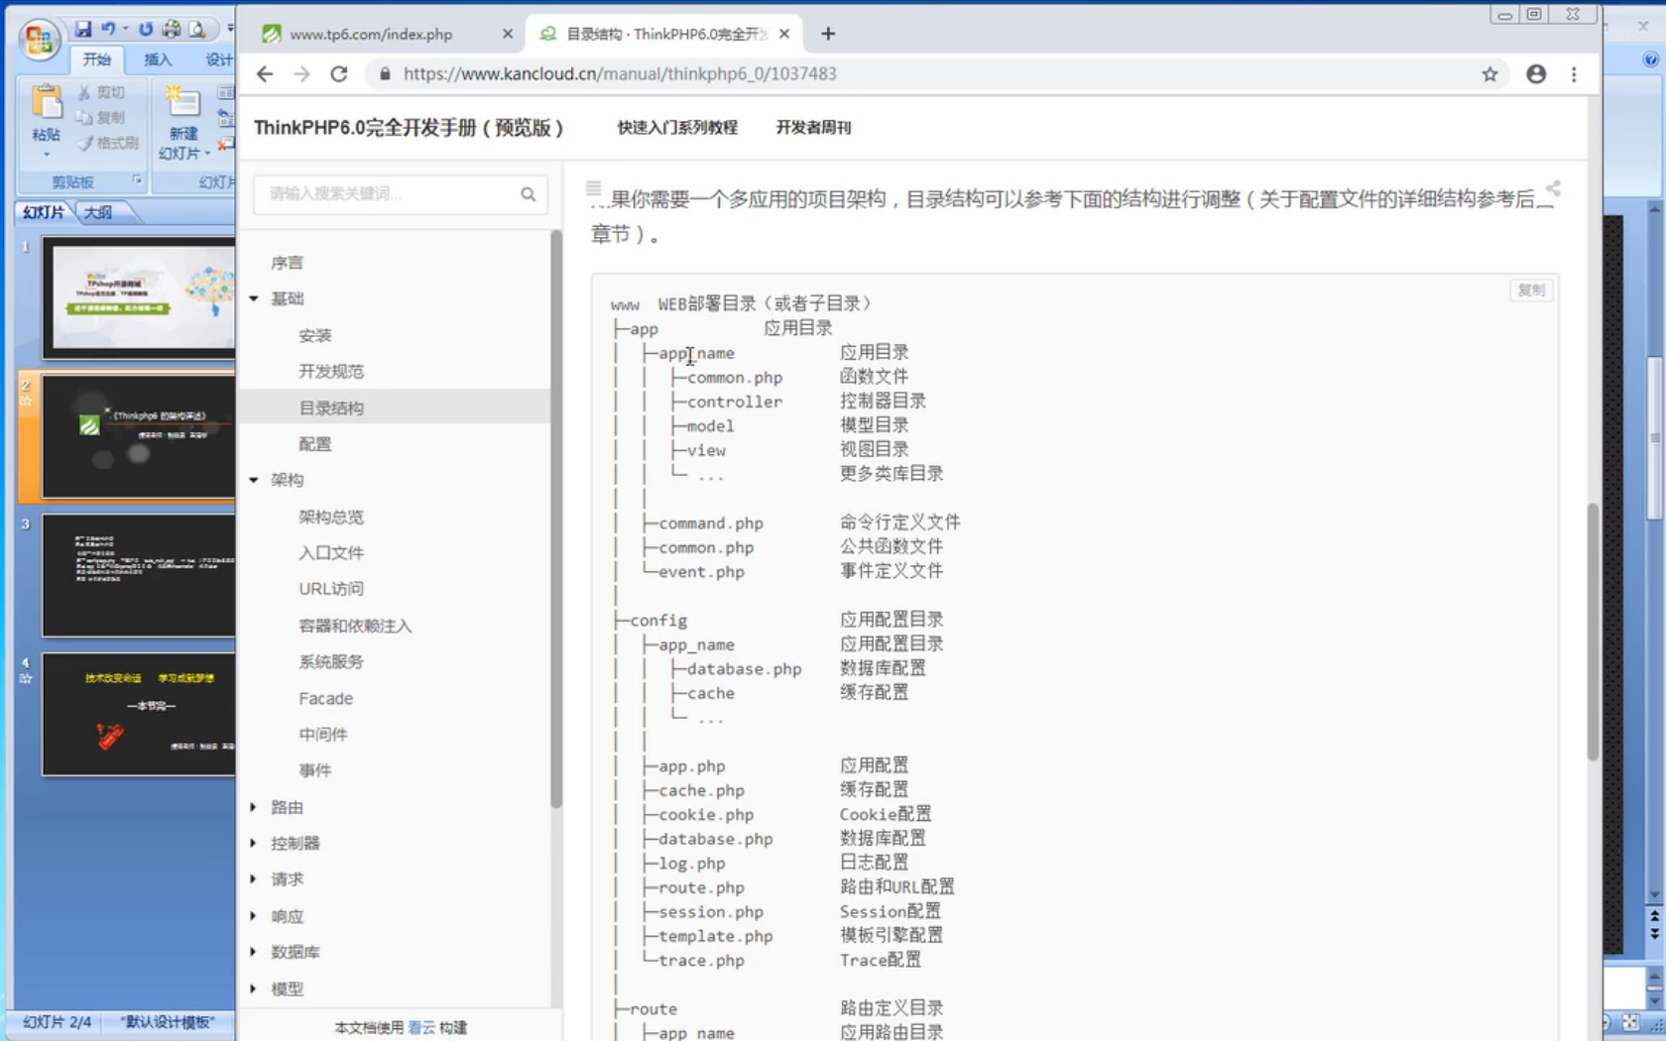The width and height of the screenshot is (1666, 1041).
Task: Click the lock site info icon in address bar
Action: point(385,74)
